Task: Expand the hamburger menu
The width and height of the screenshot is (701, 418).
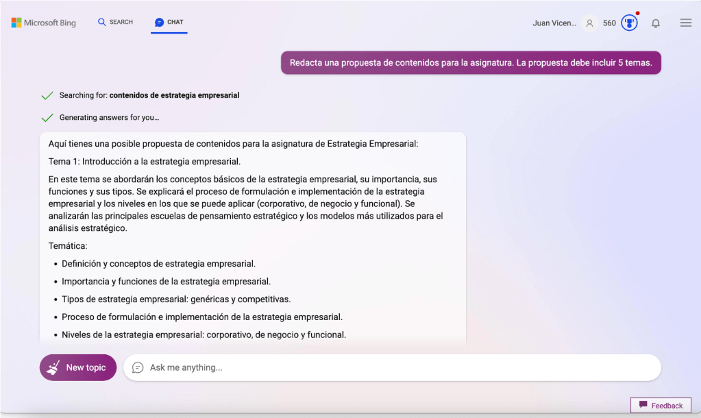Action: click(x=685, y=23)
